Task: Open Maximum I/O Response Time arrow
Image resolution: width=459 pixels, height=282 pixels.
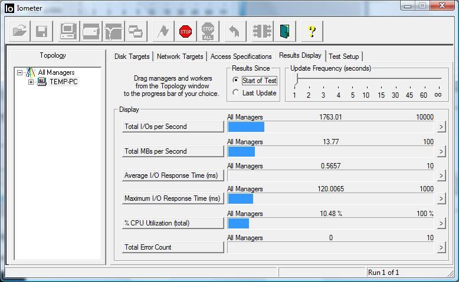Action: click(x=441, y=199)
